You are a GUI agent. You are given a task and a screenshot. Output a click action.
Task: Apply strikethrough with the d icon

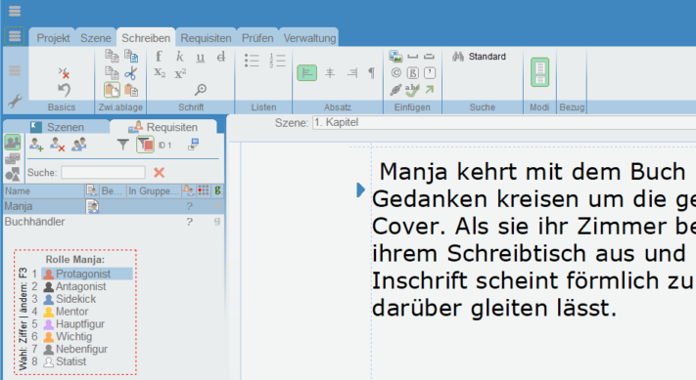(x=221, y=57)
